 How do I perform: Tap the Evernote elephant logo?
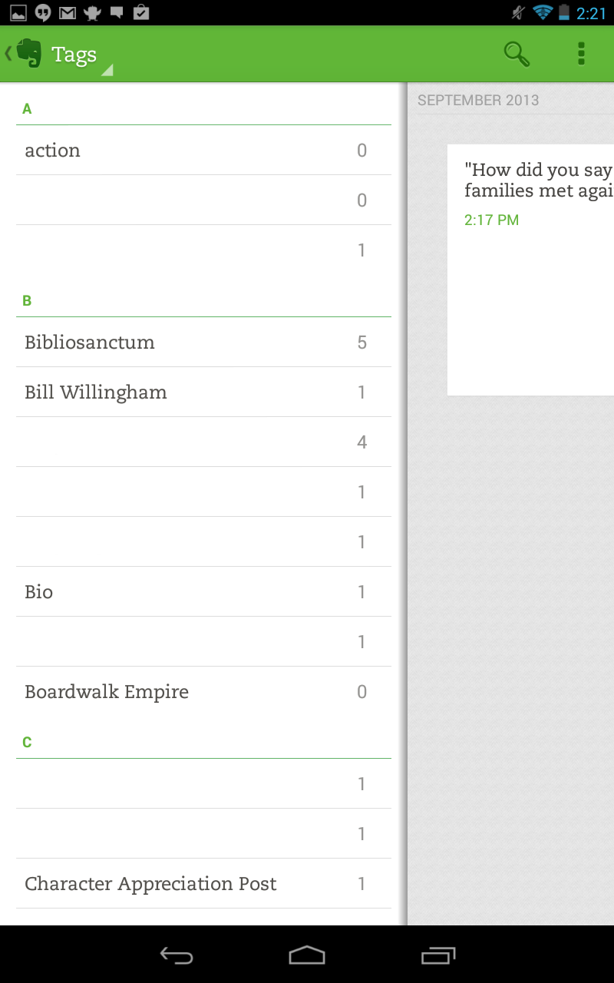[29, 54]
